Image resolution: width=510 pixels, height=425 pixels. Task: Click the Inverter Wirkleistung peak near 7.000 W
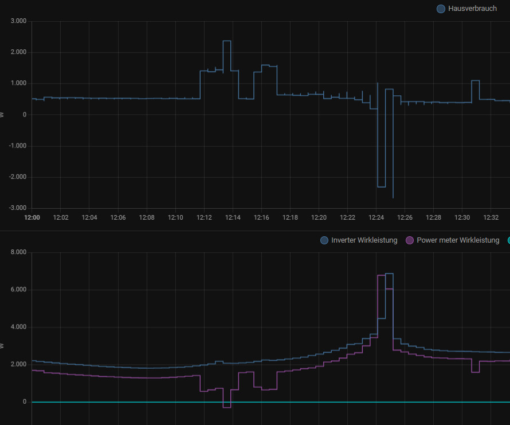pyautogui.click(x=389, y=274)
